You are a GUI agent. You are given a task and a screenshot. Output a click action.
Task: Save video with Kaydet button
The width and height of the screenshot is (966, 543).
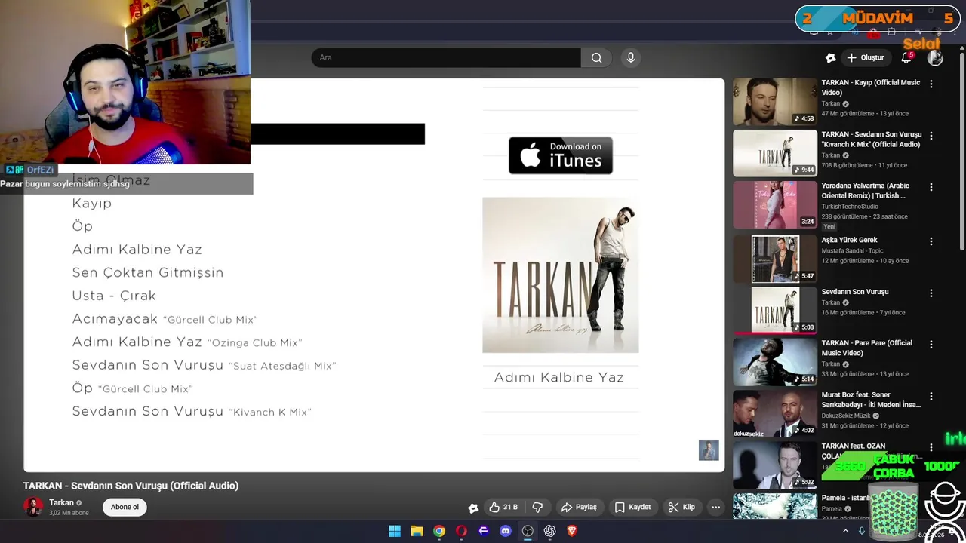(x=632, y=508)
